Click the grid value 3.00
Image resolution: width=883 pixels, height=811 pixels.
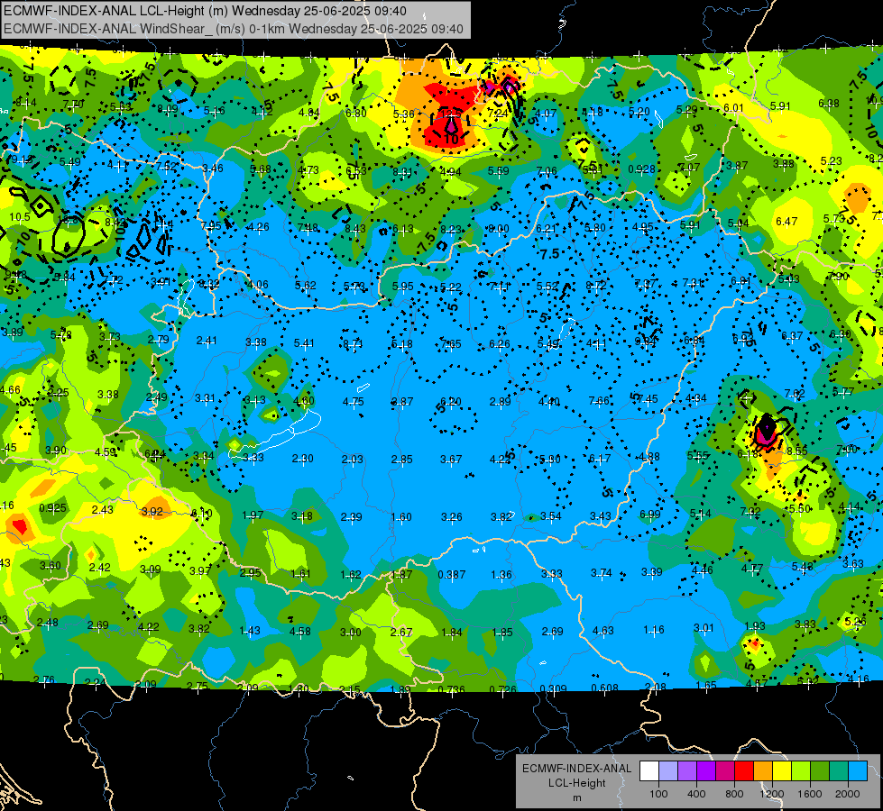350,633
